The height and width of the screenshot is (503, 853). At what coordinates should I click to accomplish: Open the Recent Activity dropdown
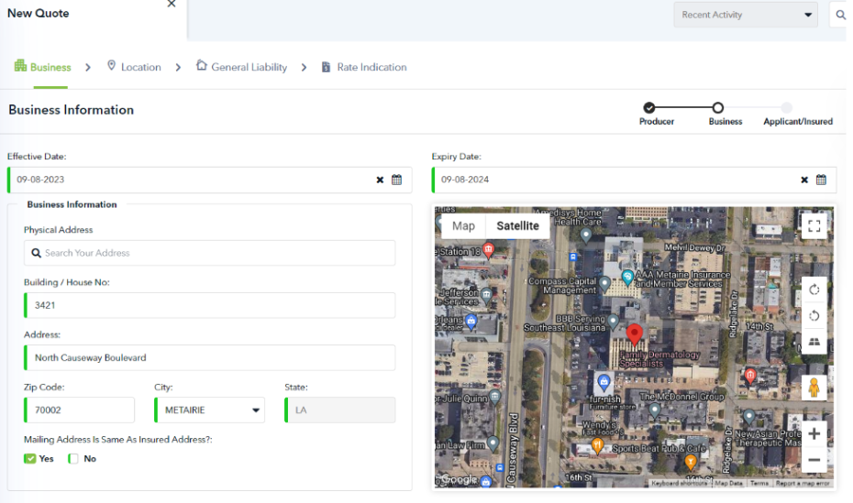746,15
